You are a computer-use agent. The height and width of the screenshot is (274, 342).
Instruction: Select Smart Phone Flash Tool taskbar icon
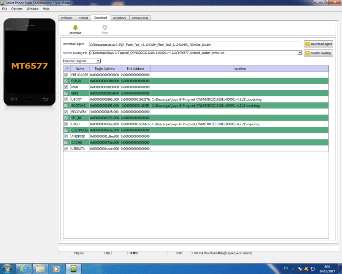73,269
